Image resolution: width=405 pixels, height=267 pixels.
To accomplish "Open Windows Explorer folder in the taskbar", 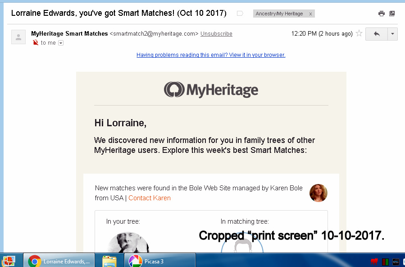I will pos(109,261).
